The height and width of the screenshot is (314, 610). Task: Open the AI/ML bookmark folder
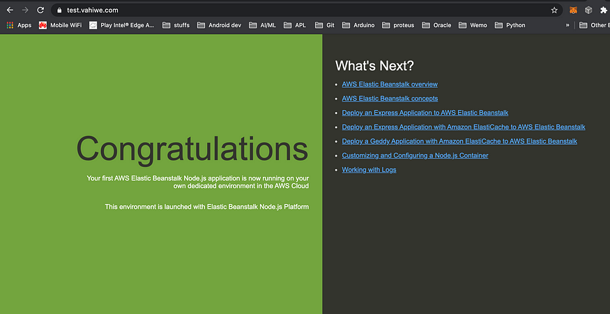click(262, 25)
